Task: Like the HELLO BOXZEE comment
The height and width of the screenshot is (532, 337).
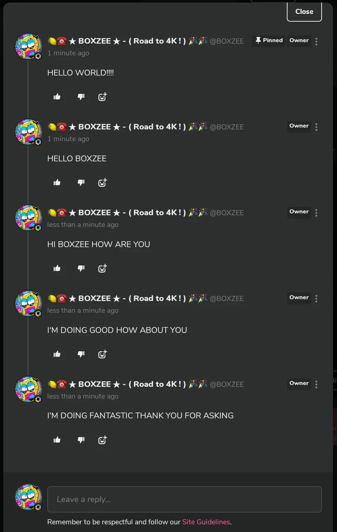Action: pos(57,183)
